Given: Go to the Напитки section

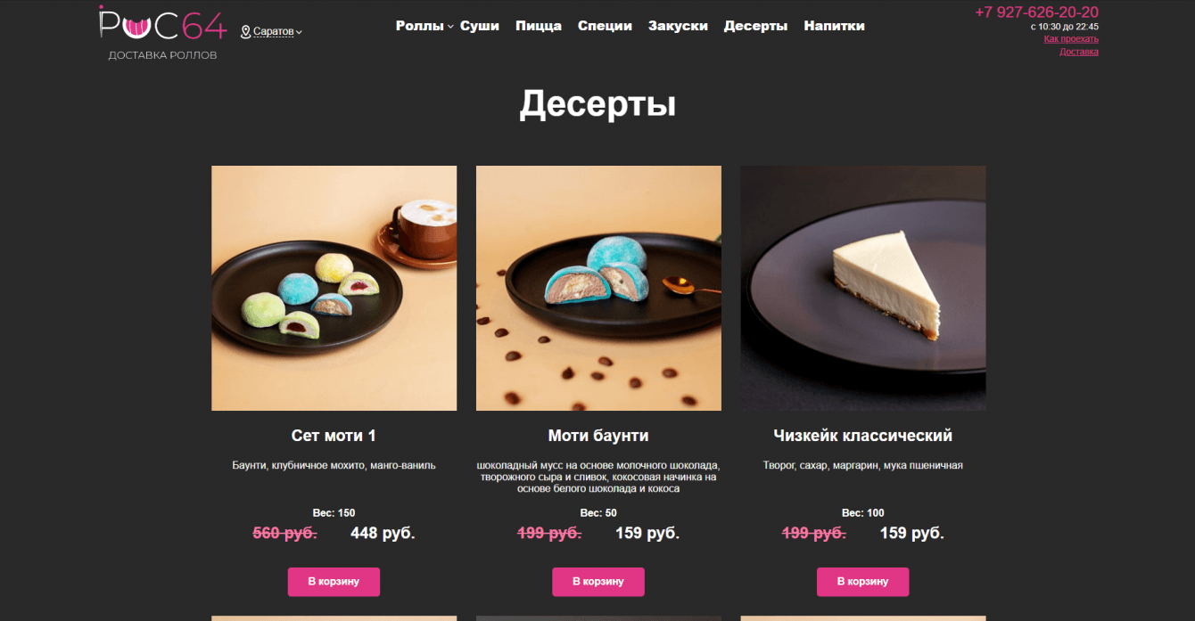Looking at the screenshot, I should (834, 26).
